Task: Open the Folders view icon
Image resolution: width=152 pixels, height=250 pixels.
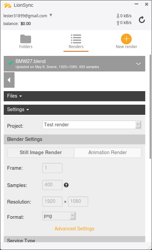Action: pos(26,39)
